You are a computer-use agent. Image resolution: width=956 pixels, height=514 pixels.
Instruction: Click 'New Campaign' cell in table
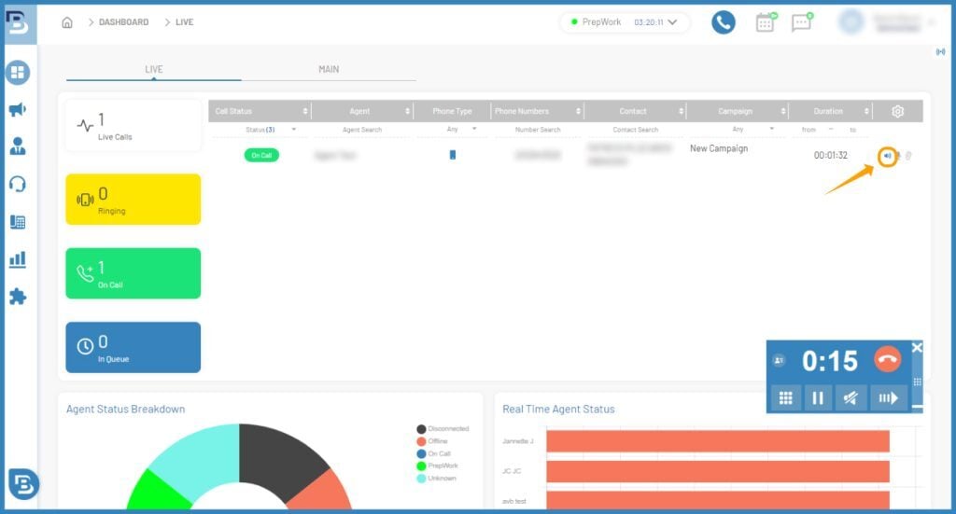click(x=719, y=148)
